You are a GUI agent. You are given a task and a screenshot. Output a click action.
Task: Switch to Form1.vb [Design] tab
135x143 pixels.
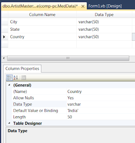click(x=105, y=6)
